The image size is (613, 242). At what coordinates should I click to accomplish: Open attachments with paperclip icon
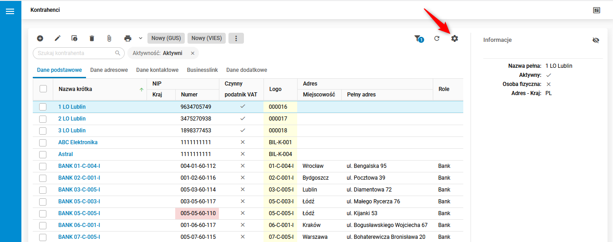(109, 39)
